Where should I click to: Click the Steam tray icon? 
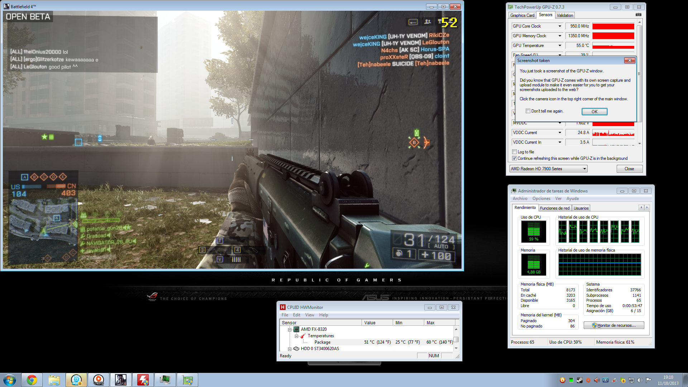click(x=580, y=380)
